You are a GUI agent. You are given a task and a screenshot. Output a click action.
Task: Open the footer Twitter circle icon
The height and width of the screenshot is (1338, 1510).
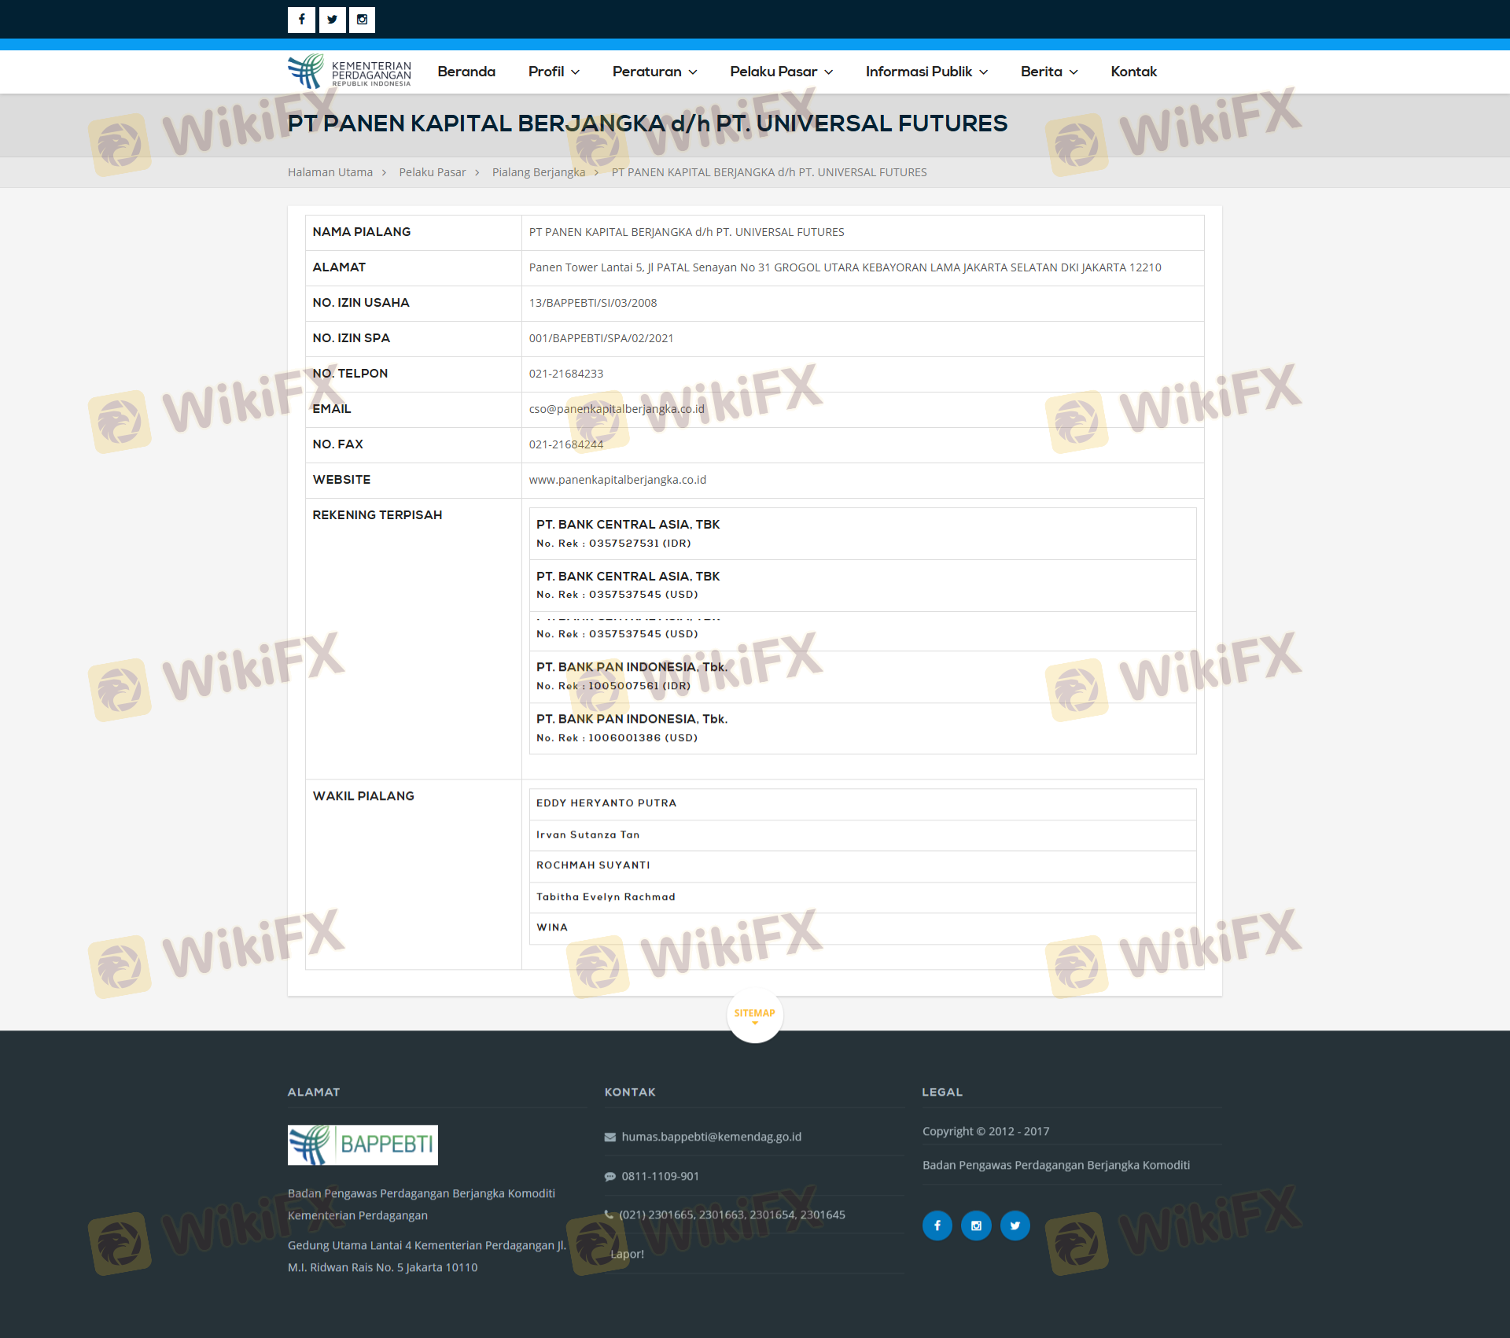tap(1015, 1226)
